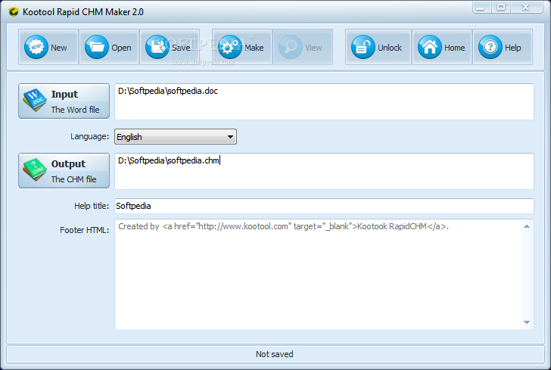Open the Help toolbar button
551x370 pixels.
(x=503, y=47)
